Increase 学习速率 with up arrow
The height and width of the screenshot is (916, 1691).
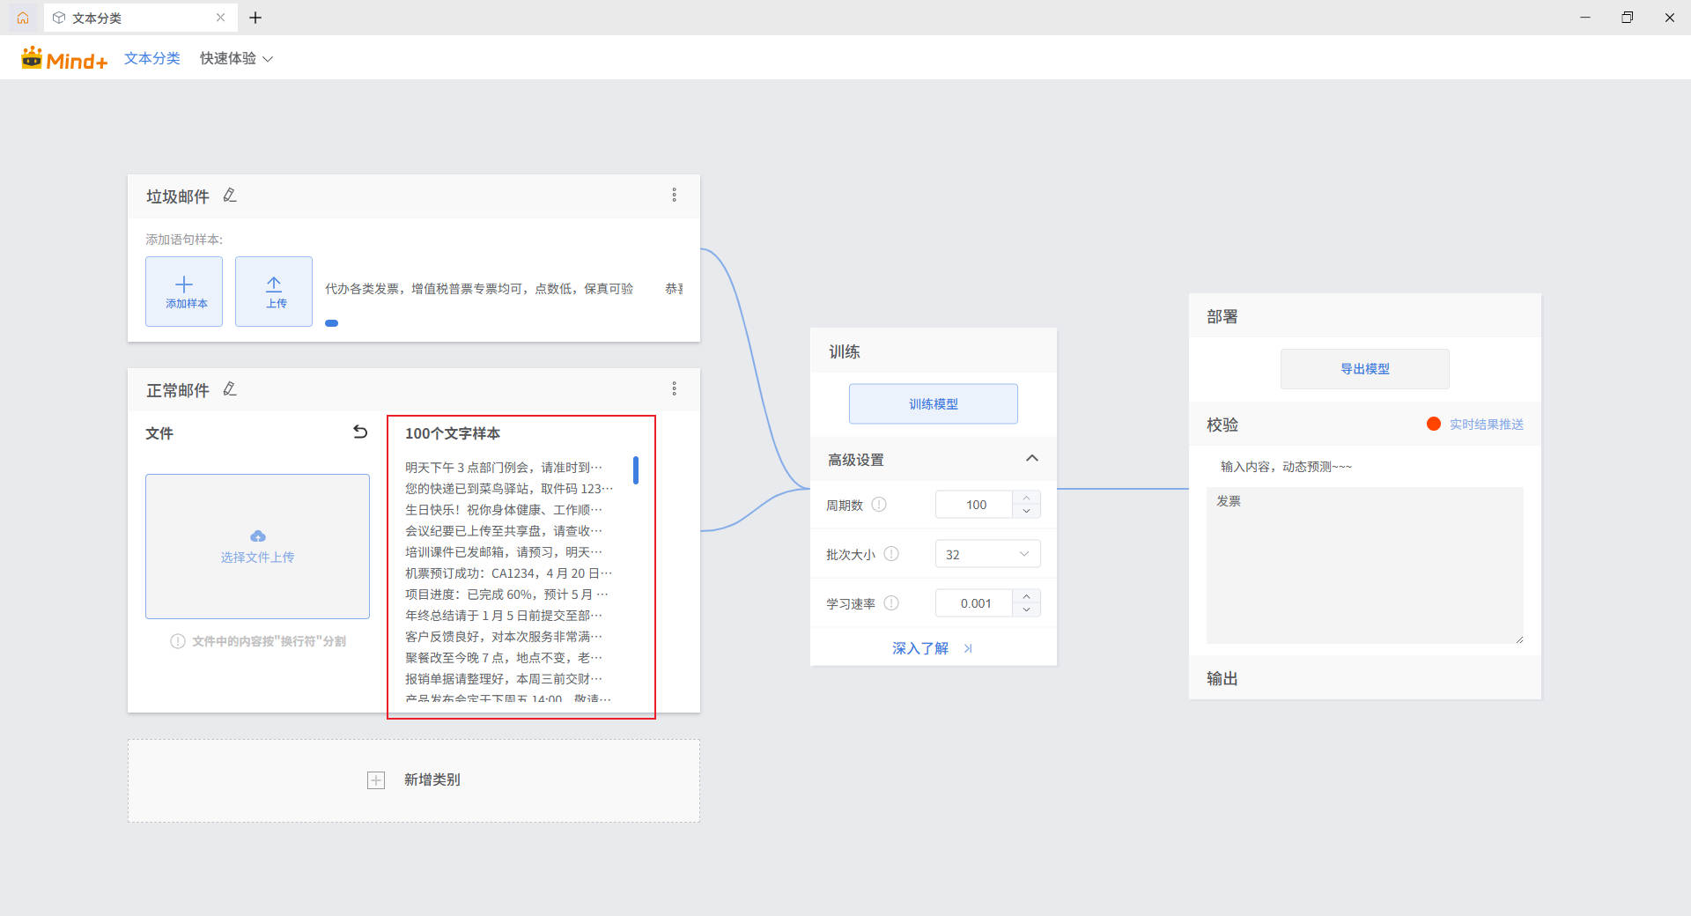[x=1026, y=597]
